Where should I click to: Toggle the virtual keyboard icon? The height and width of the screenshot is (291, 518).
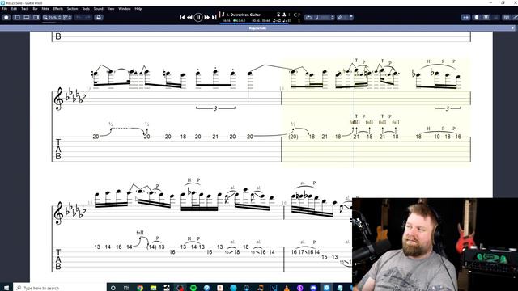coord(486,18)
